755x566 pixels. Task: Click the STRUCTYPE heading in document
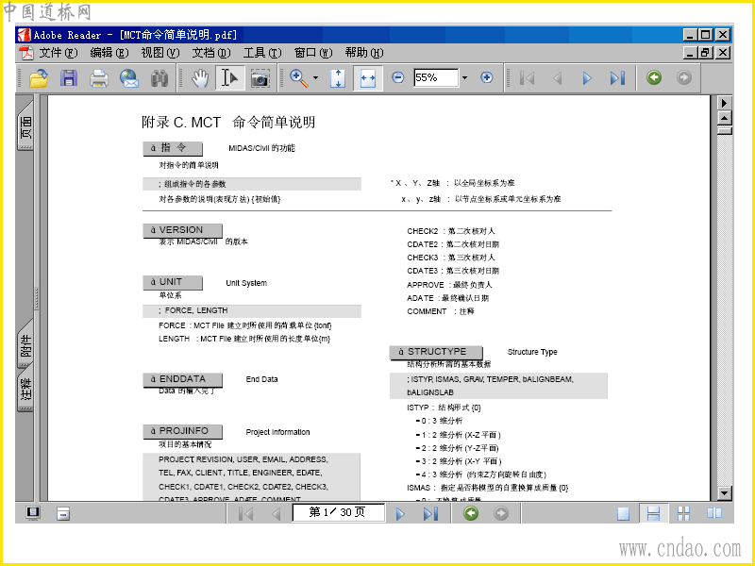tap(436, 352)
